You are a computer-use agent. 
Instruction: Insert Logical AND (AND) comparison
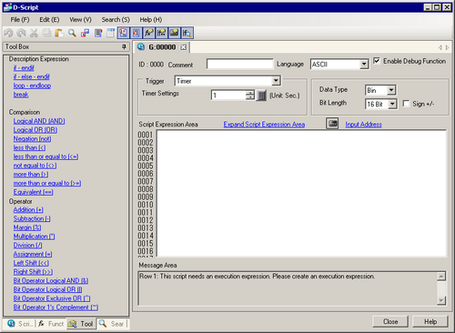coord(39,121)
